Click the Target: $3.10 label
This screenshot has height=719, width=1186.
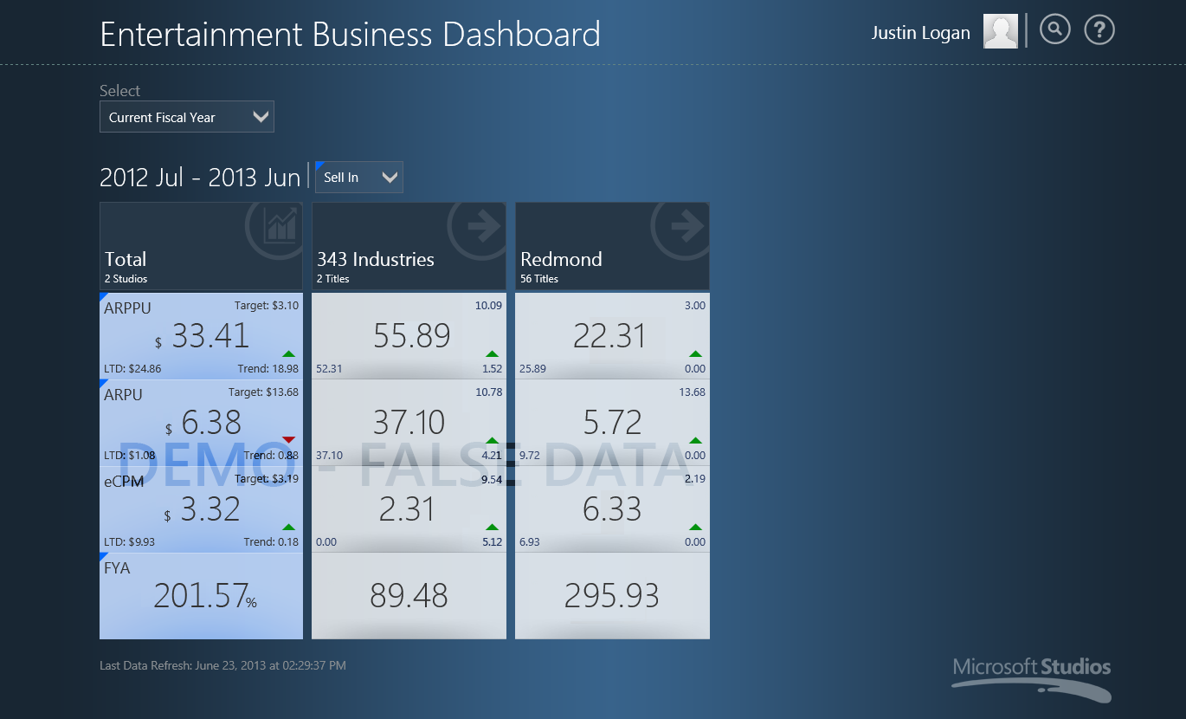[x=267, y=305]
